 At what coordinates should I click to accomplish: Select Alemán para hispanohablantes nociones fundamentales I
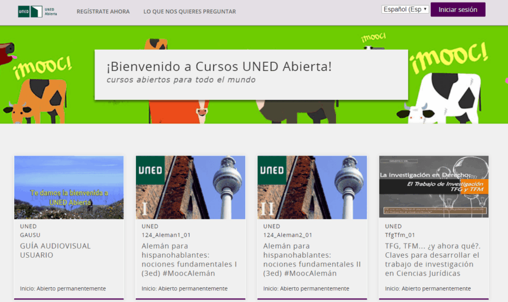pos(187,259)
